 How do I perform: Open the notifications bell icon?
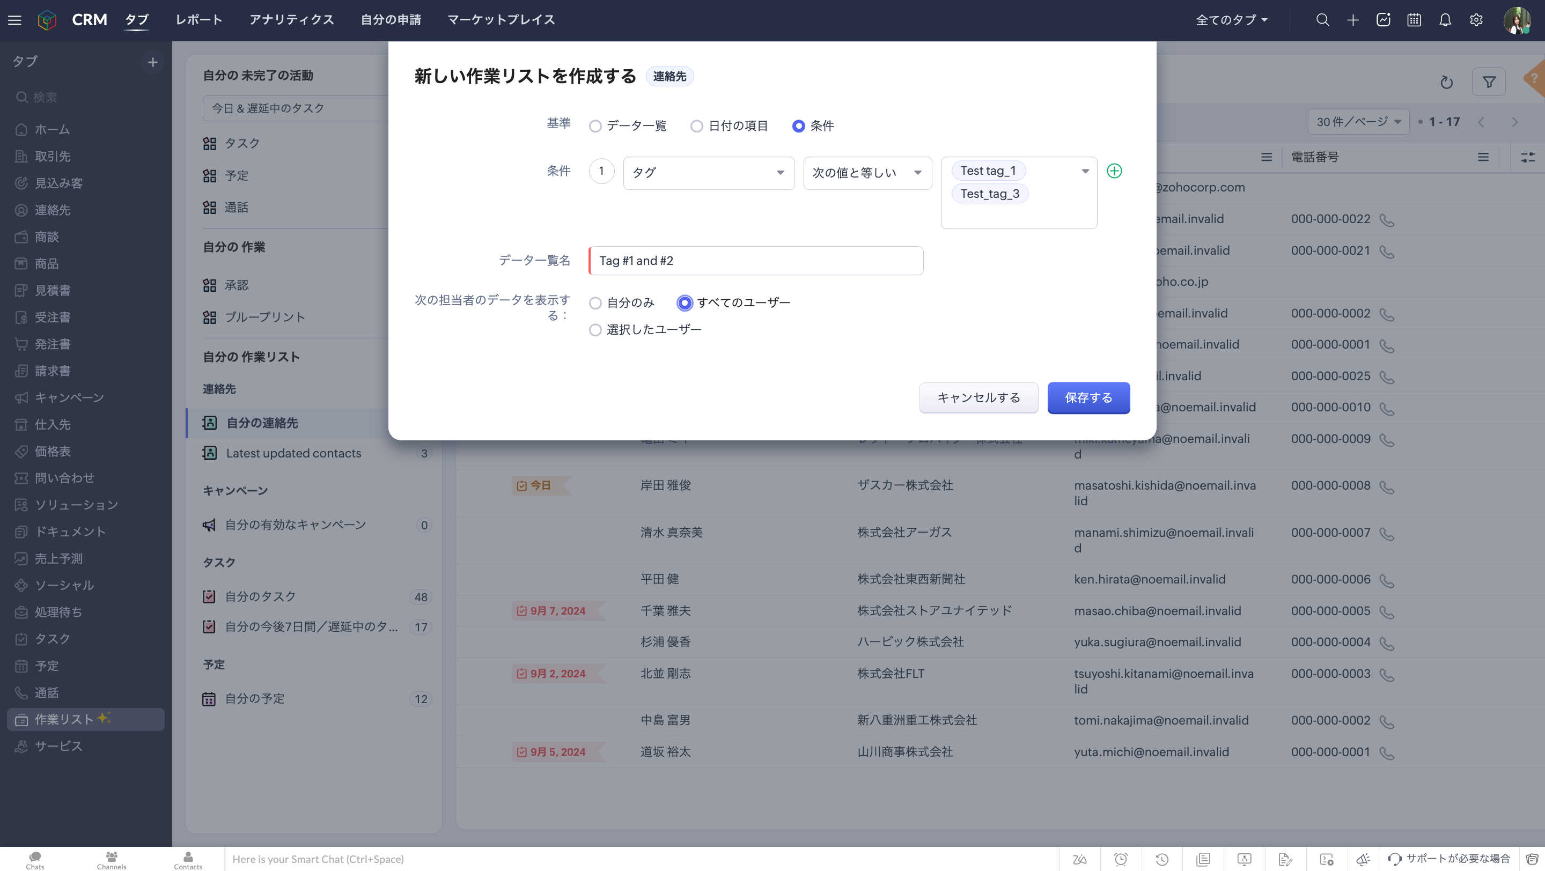(x=1445, y=20)
